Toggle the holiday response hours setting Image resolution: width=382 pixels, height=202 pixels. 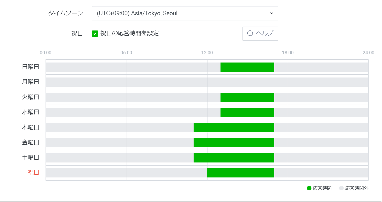pos(95,33)
